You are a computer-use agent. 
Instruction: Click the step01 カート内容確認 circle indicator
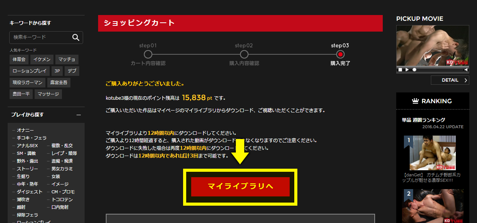click(148, 54)
